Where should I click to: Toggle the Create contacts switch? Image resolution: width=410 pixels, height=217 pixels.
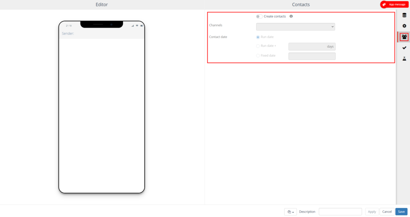tap(259, 16)
